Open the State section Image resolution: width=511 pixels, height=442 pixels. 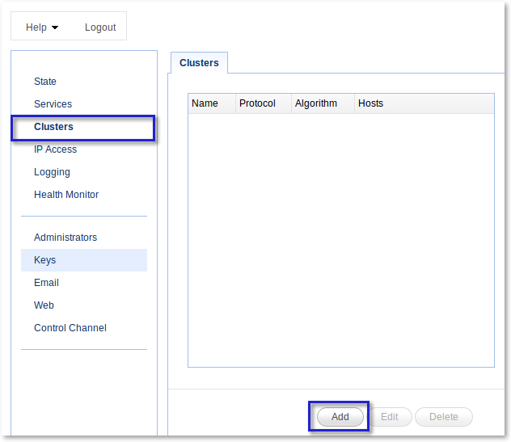(45, 82)
